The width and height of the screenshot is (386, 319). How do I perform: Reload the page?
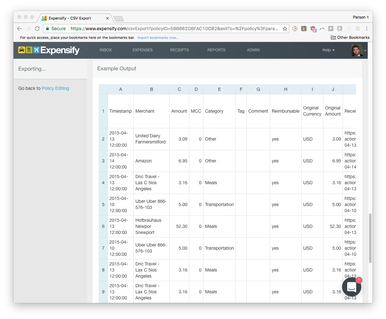37,29
